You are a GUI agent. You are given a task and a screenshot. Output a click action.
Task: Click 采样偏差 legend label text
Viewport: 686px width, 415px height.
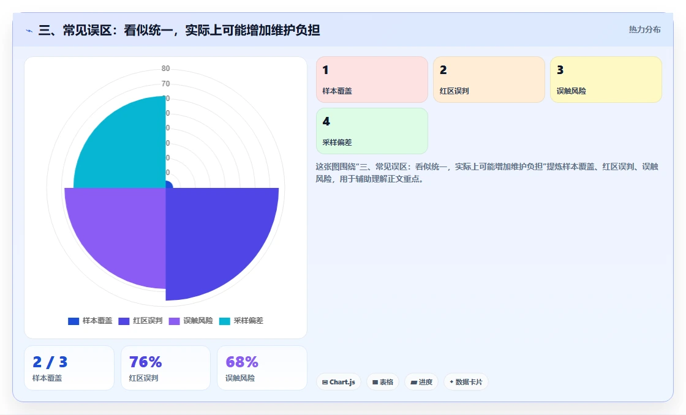click(x=248, y=321)
